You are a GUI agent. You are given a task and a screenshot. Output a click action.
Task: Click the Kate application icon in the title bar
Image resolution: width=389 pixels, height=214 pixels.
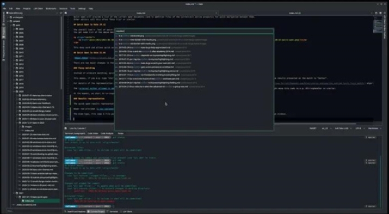[x=3, y=4]
